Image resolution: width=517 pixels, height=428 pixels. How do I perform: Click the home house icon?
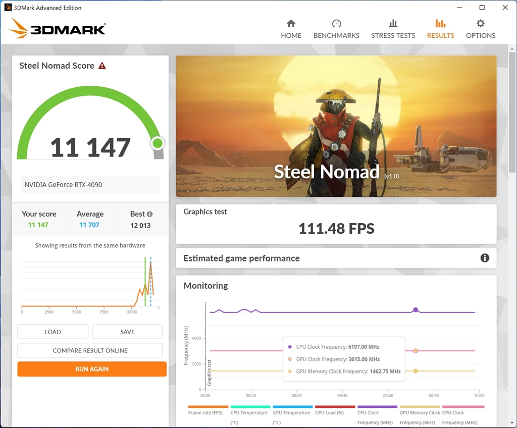tap(291, 23)
